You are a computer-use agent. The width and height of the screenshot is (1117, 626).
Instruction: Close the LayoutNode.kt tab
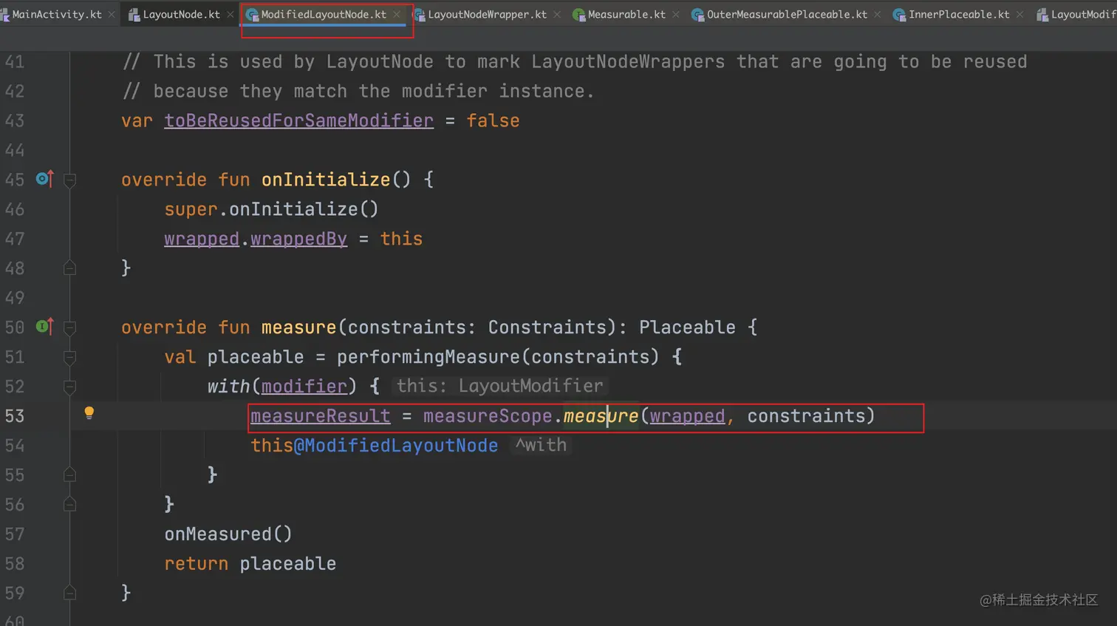230,14
